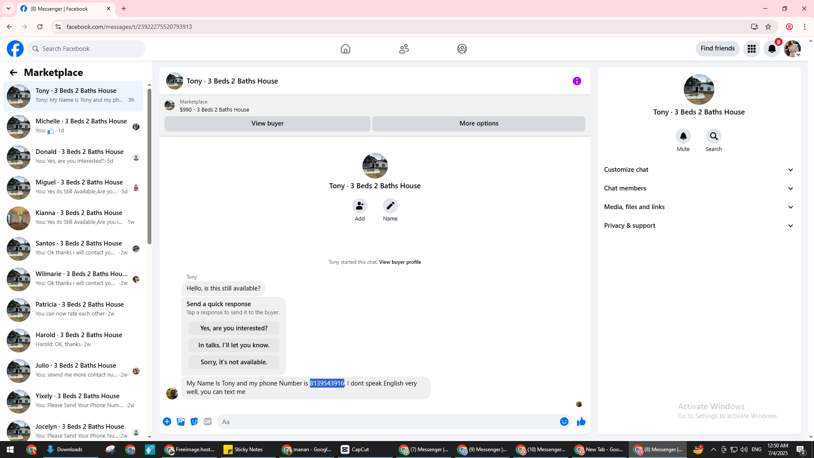The image size is (814, 458).
Task: Open the Friends tab in top navigation
Action: (x=404, y=49)
